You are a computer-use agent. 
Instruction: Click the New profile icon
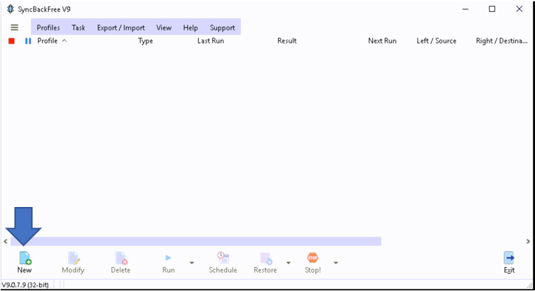tap(24, 258)
